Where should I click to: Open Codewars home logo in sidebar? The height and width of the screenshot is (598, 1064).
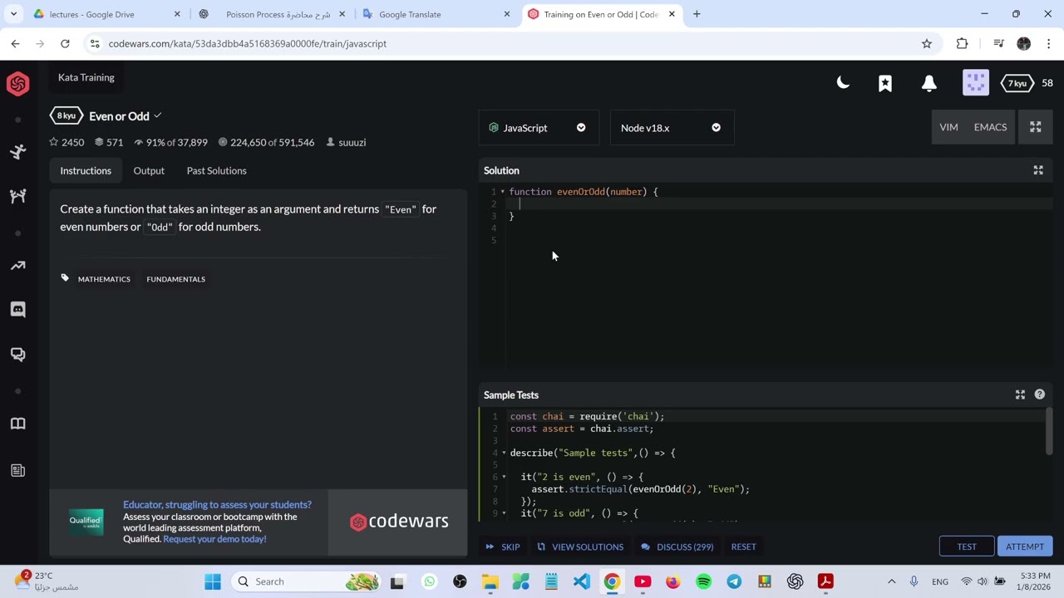tap(17, 83)
